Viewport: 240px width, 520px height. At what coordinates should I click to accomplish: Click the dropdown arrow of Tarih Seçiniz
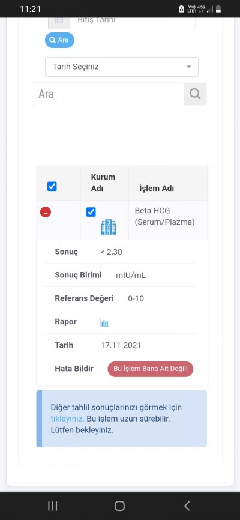pos(189,67)
